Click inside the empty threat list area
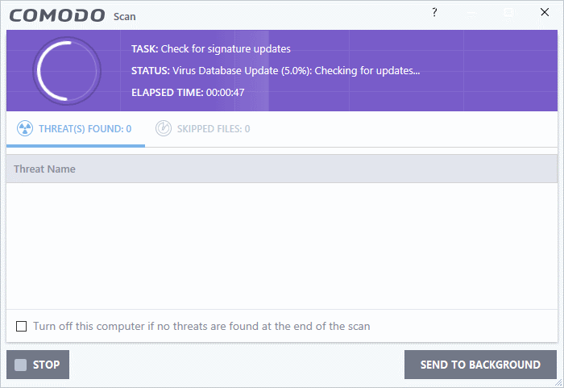564x388 pixels. (x=282, y=246)
